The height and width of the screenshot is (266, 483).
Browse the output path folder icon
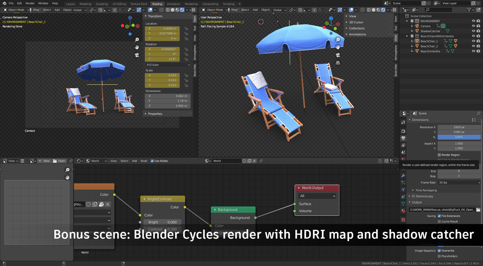point(478,210)
